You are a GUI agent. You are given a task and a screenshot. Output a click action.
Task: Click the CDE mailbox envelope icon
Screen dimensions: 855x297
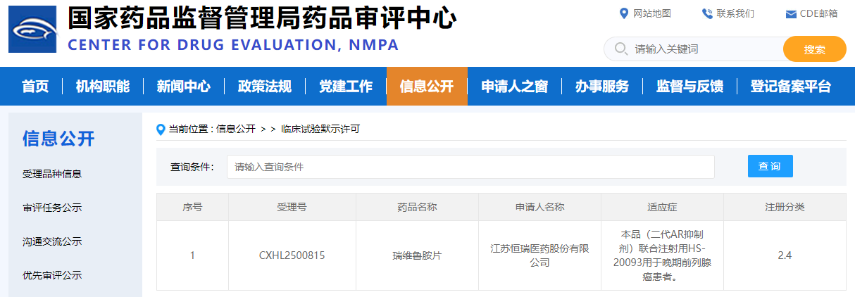(x=790, y=14)
